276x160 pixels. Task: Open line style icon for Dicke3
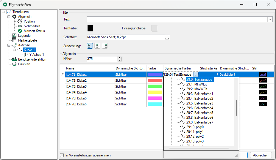263,86
